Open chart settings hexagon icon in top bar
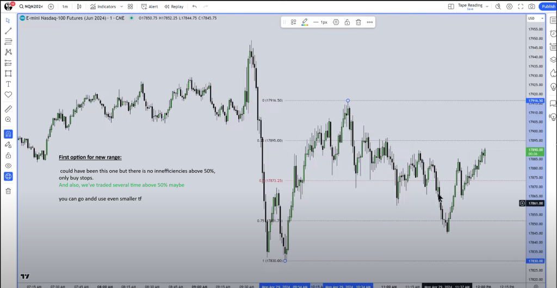The width and height of the screenshot is (557, 288). (509, 7)
